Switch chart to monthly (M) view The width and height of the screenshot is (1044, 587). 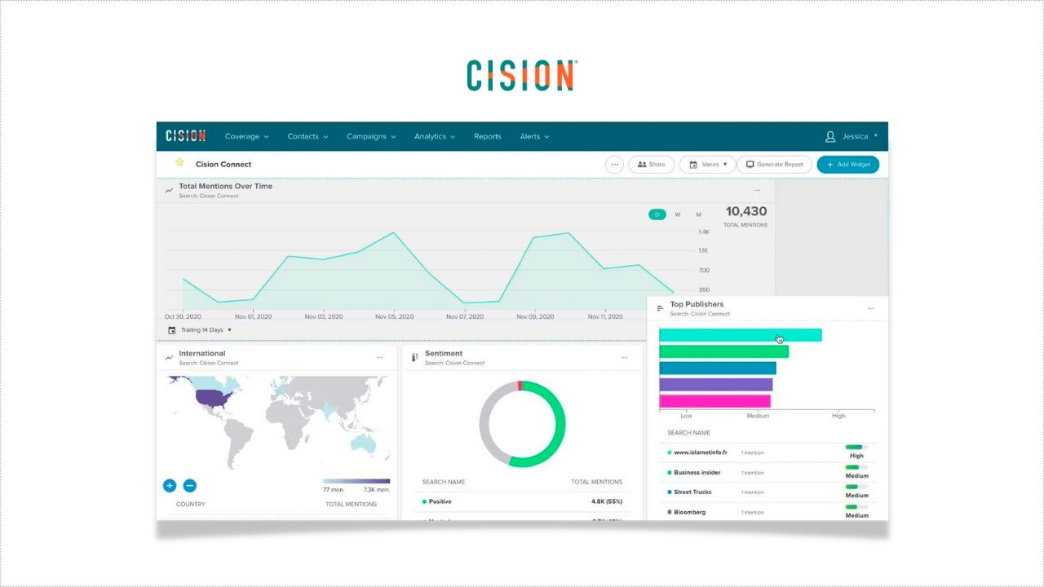698,214
